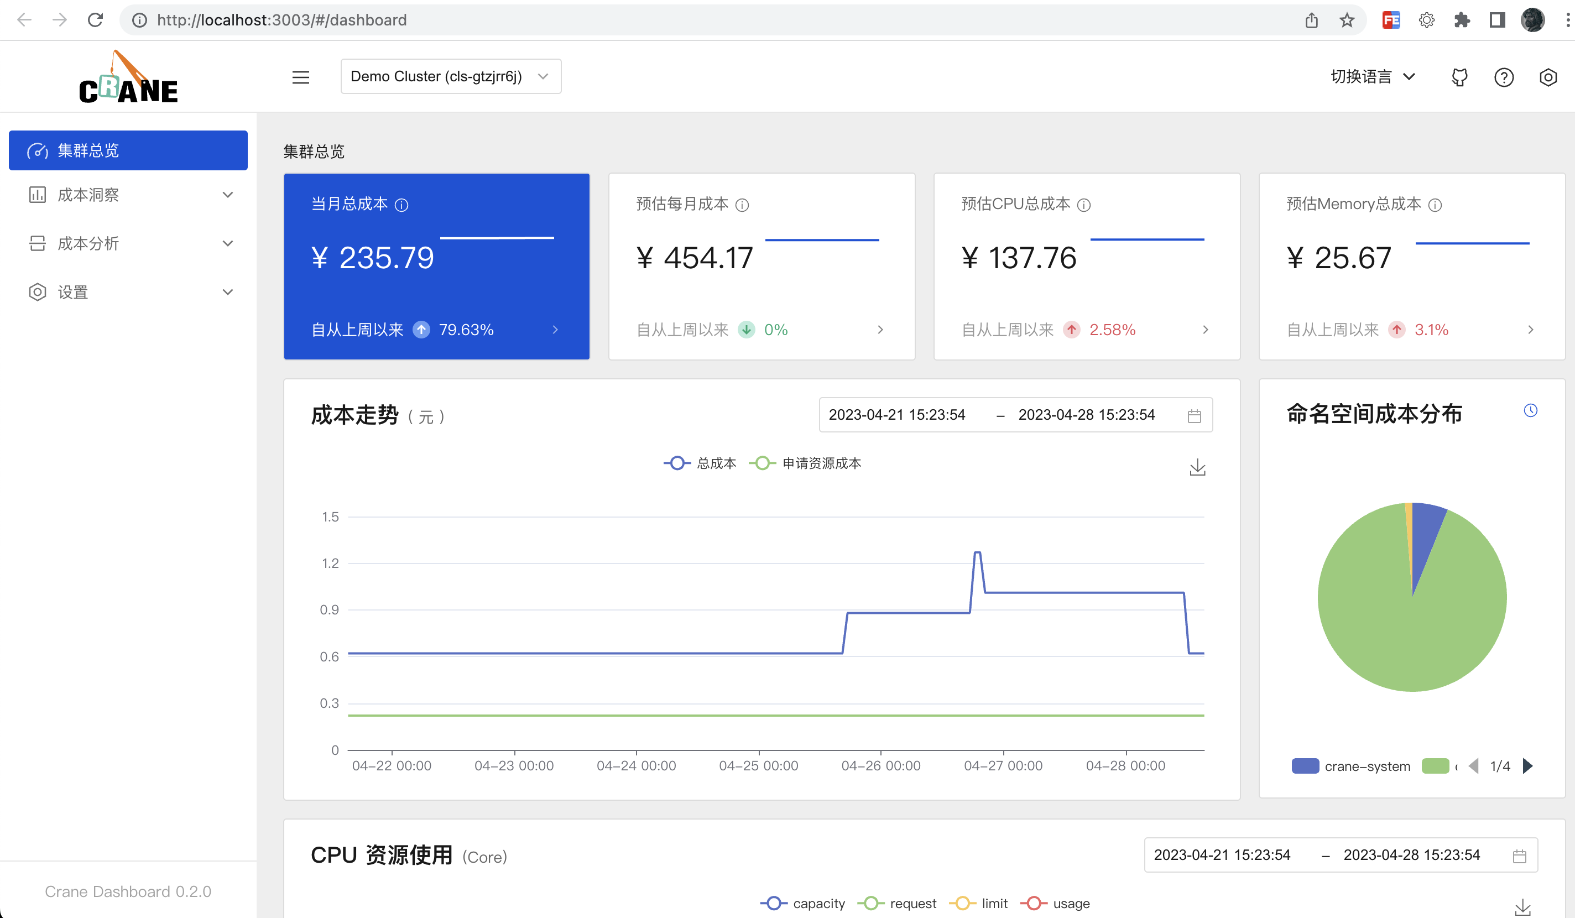Click info icon next to 当月总成本
Image resolution: width=1575 pixels, height=918 pixels.
[402, 205]
